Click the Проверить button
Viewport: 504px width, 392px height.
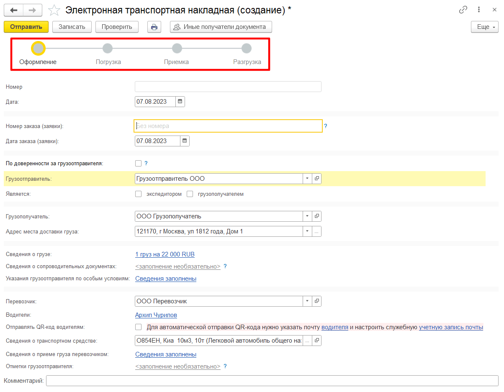tap(117, 27)
